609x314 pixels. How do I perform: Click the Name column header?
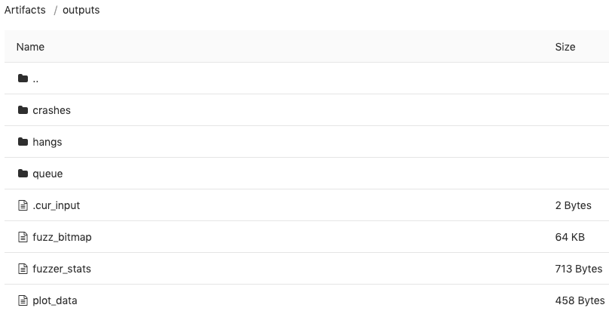click(30, 47)
